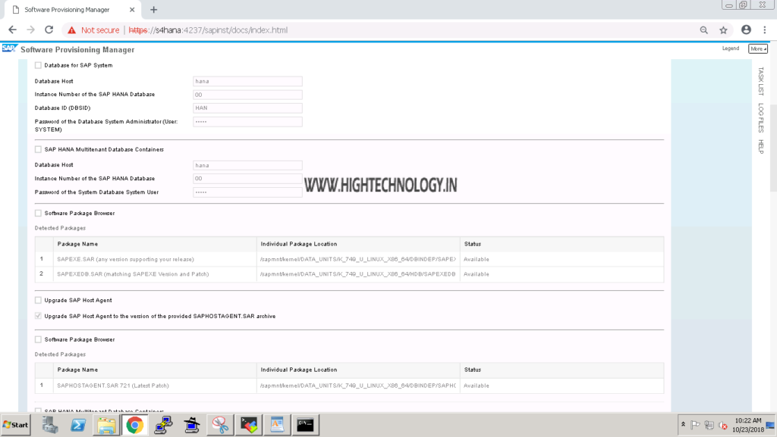The image size is (777, 437).
Task: Toggle the Upgrade SAP Host Agent checkbox
Action: point(38,300)
